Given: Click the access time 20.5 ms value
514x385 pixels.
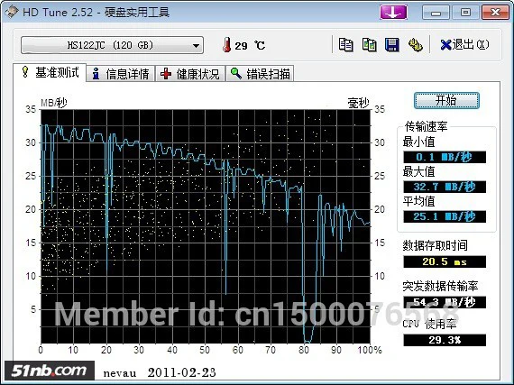Looking at the screenshot, I should pos(445,261).
